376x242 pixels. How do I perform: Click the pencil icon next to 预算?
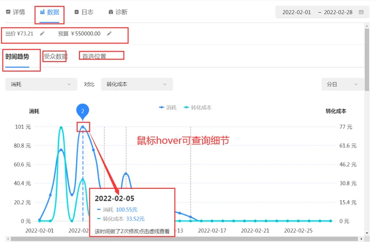click(x=109, y=34)
